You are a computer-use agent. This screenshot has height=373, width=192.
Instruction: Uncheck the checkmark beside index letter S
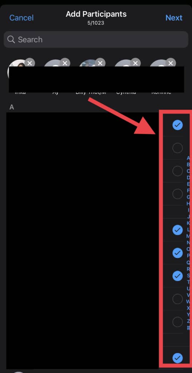coord(177,276)
